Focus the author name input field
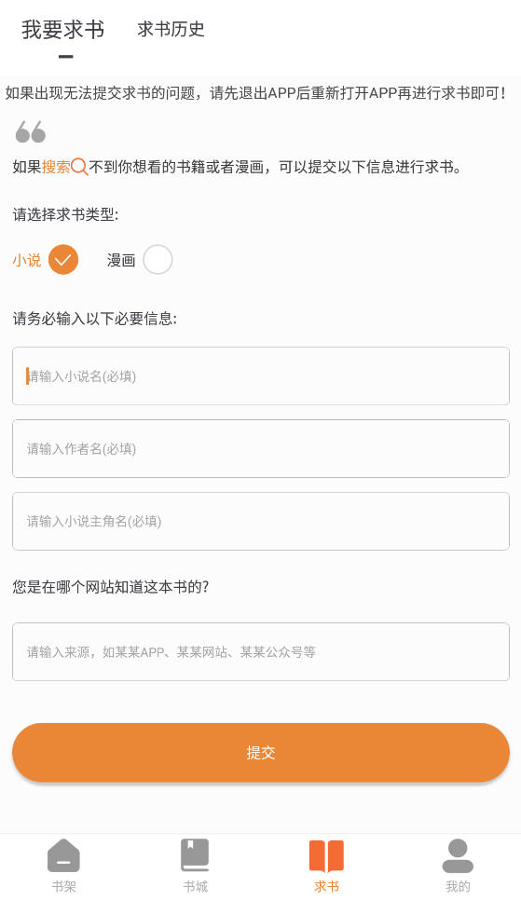 click(x=261, y=448)
